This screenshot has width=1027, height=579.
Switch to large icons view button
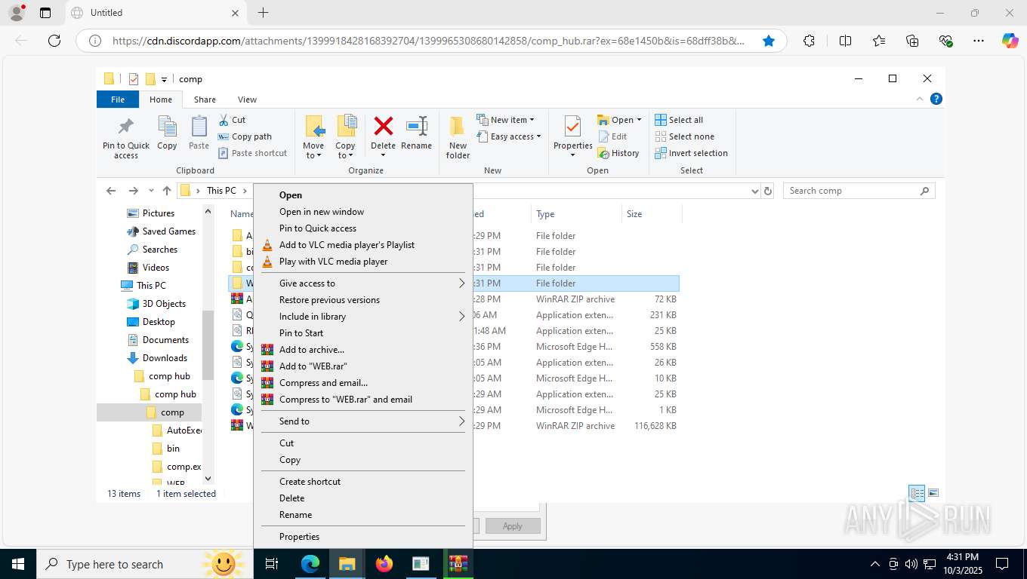click(933, 493)
